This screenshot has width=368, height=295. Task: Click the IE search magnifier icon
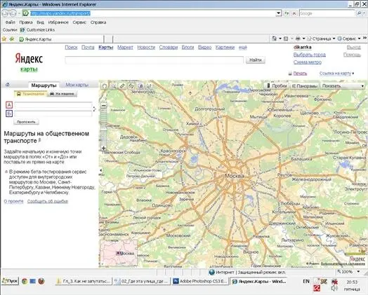click(359, 13)
